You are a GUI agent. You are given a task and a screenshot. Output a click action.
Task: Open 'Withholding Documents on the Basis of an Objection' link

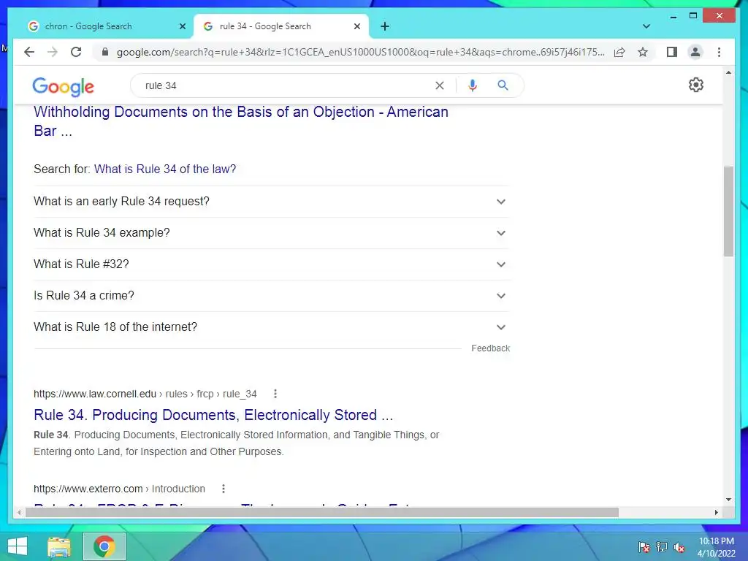point(241,121)
